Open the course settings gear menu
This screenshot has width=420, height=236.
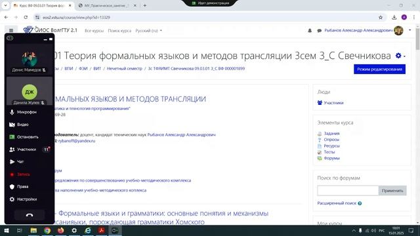[x=400, y=56]
